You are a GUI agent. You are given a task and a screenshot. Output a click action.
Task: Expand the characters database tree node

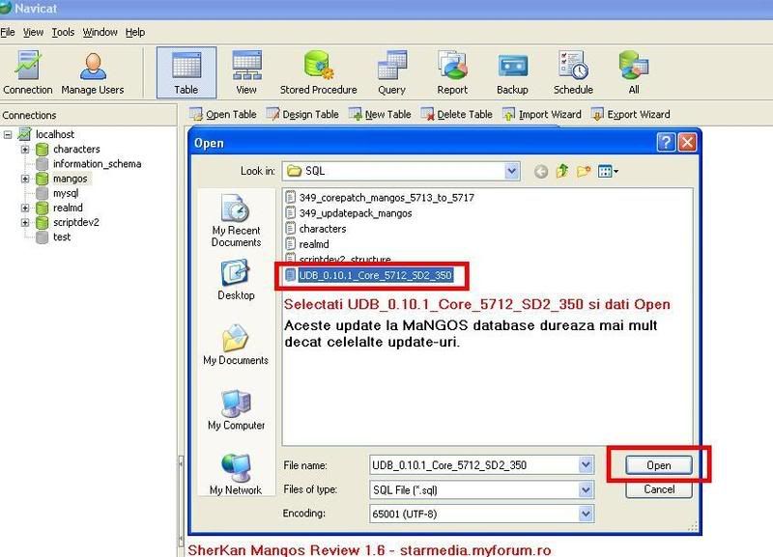(25, 150)
